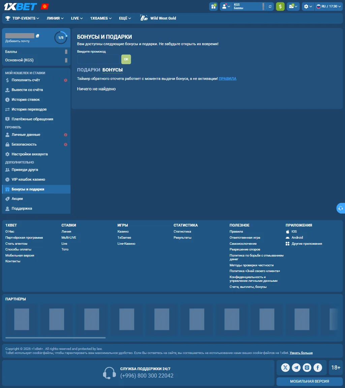
Task: Click the Безопасность lock icon
Action: coord(7,145)
